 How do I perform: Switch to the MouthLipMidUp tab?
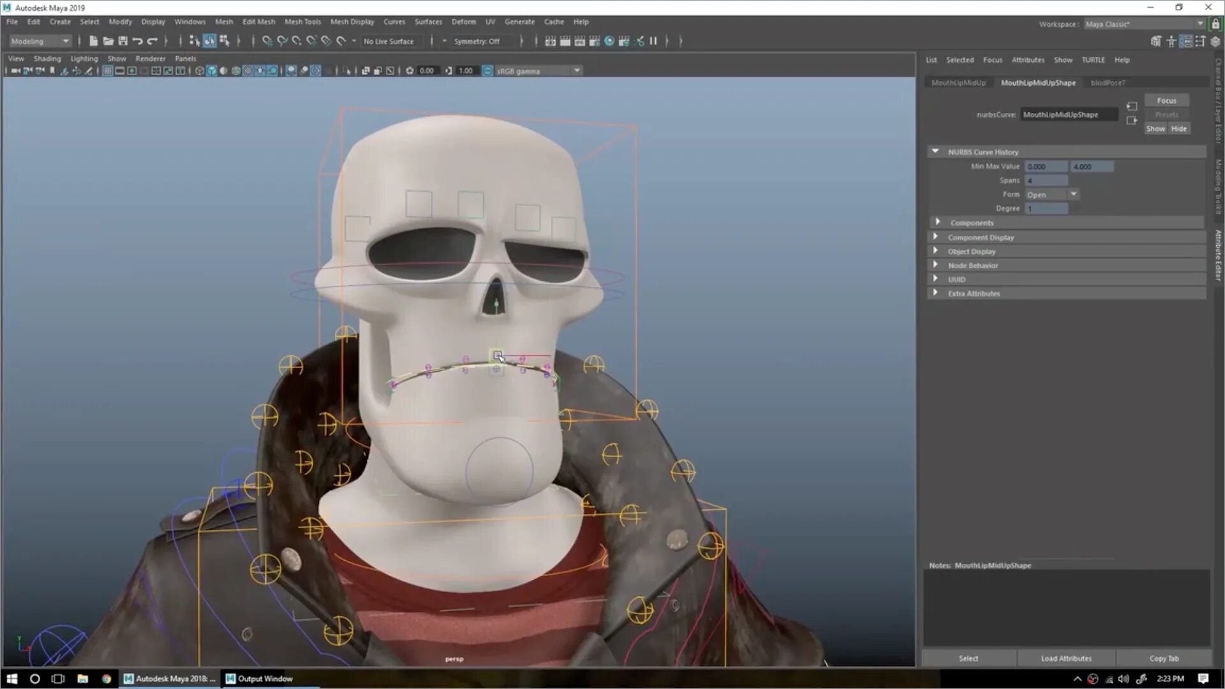958,83
